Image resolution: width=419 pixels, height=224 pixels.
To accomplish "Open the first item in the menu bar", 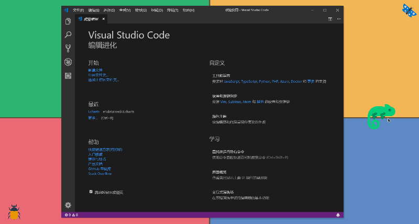I will pos(78,10).
